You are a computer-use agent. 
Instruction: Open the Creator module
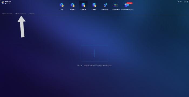point(94,7)
